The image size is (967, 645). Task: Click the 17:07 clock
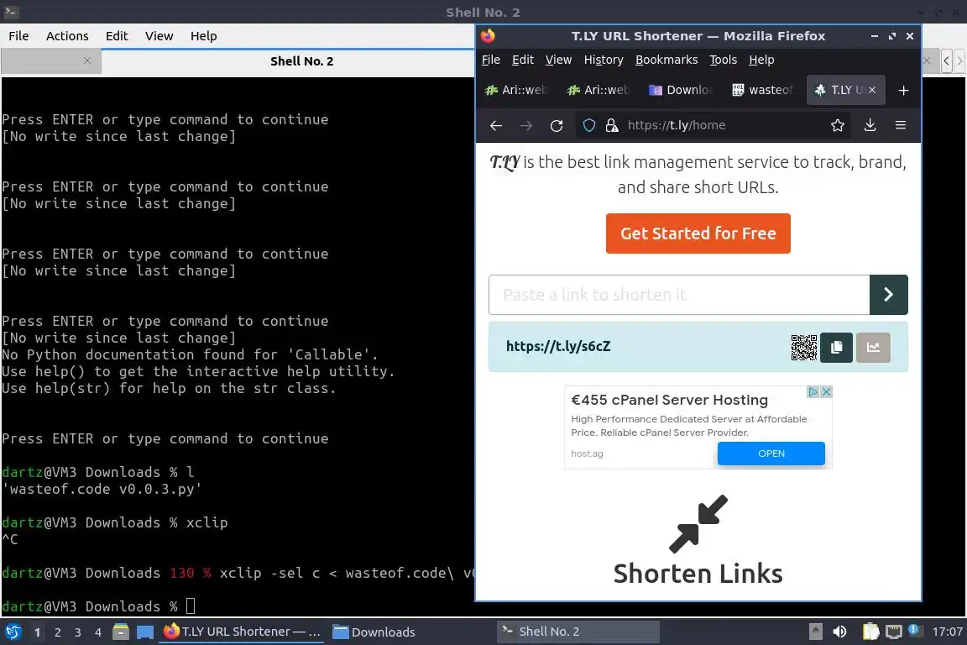(x=947, y=632)
